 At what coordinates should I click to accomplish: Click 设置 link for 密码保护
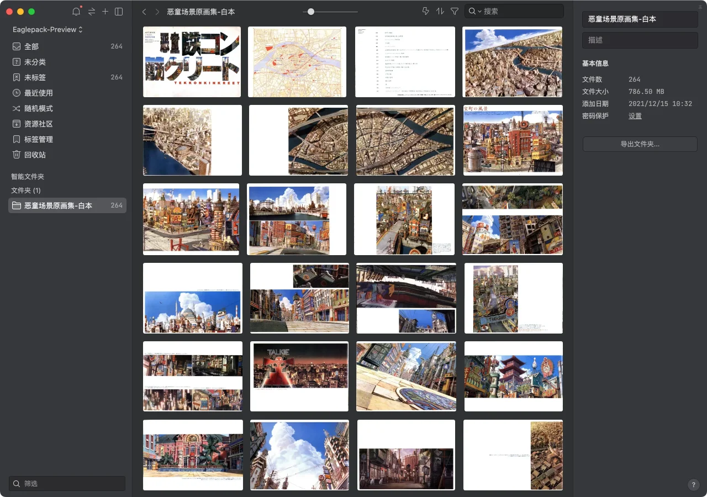point(635,116)
